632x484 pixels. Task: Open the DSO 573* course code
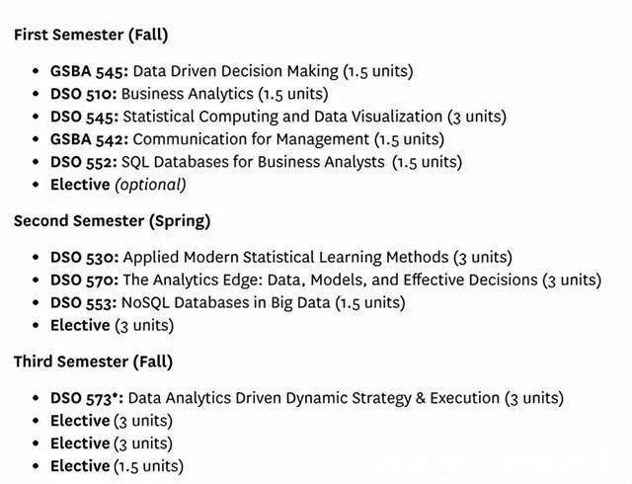pos(87,398)
